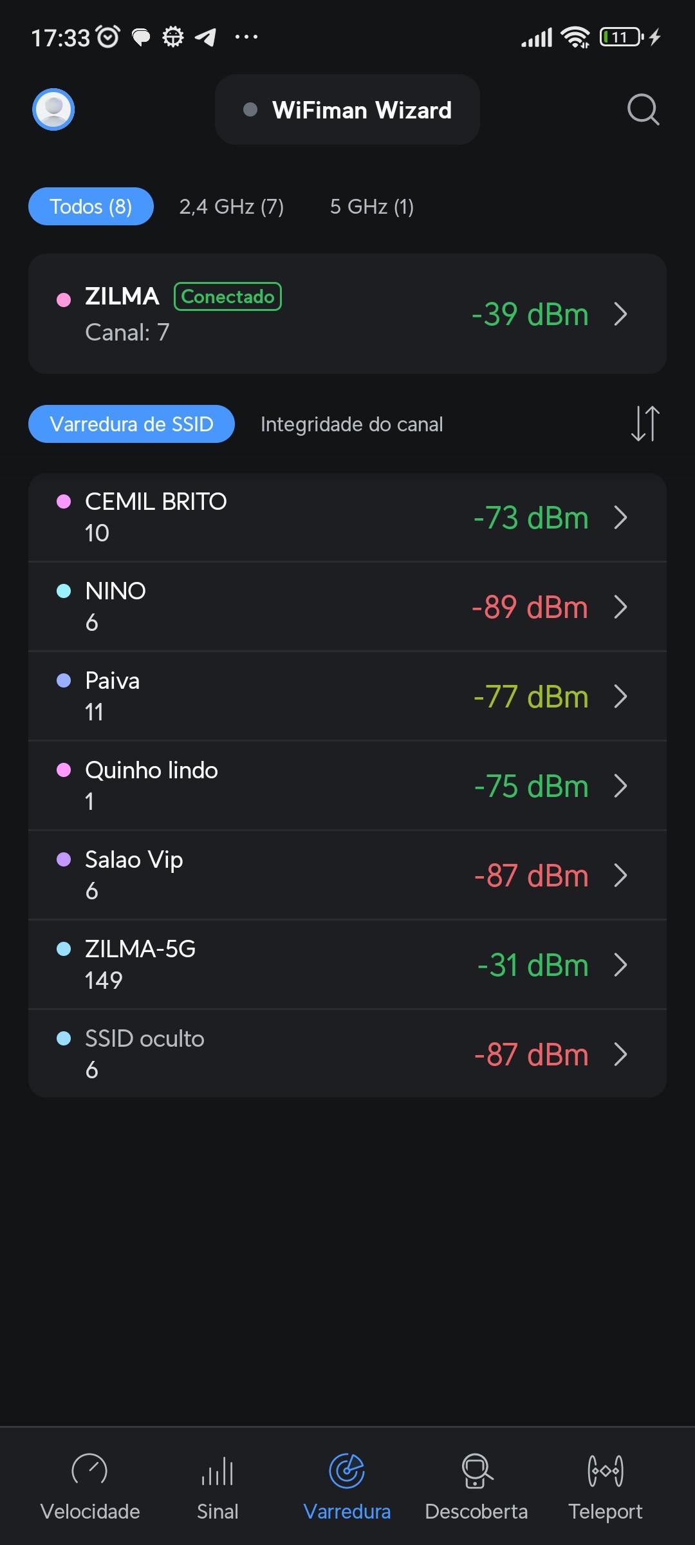Open CEMIL BRITO network details chevron
Image resolution: width=695 pixels, height=1545 pixels.
(620, 518)
